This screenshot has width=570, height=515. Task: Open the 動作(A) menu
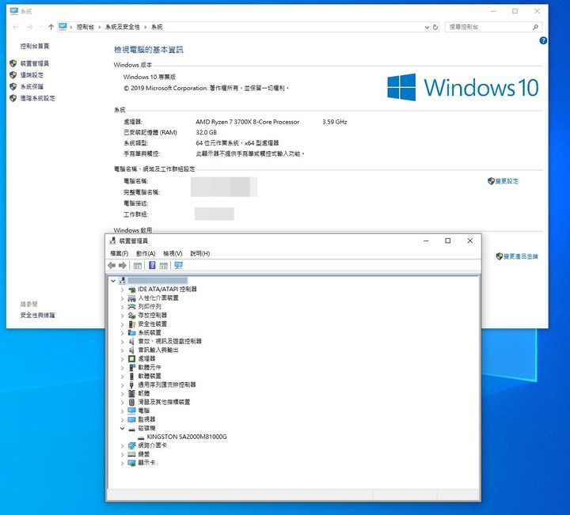click(146, 253)
